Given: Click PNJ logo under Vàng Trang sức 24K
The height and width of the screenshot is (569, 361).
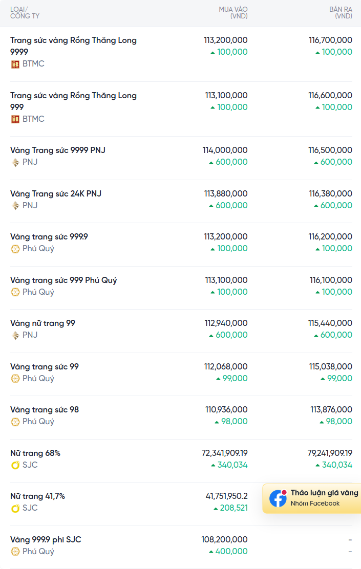Looking at the screenshot, I should coord(15,206).
